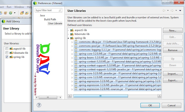The width and height of the screenshot is (185, 112).
Task: Click the Export... button
Action: click(x=173, y=80)
